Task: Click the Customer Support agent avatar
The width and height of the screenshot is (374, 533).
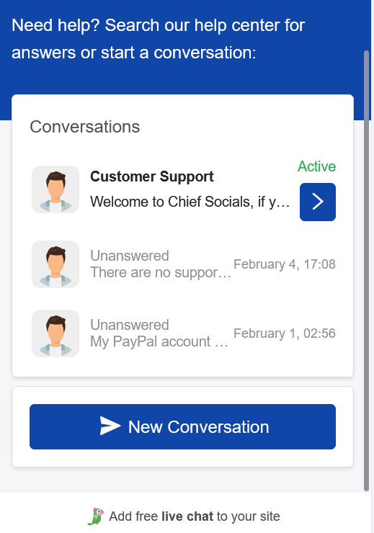Action: (55, 189)
